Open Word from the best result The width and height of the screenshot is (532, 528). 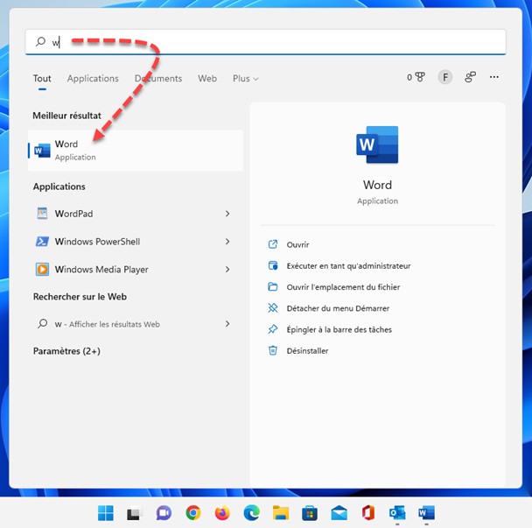(135, 151)
